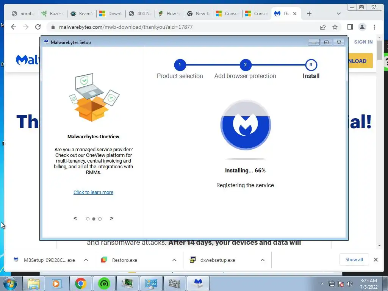This screenshot has height=291, width=388.
Task: Click the yellow DOWNLOAD button behind setup
Action: click(x=360, y=61)
